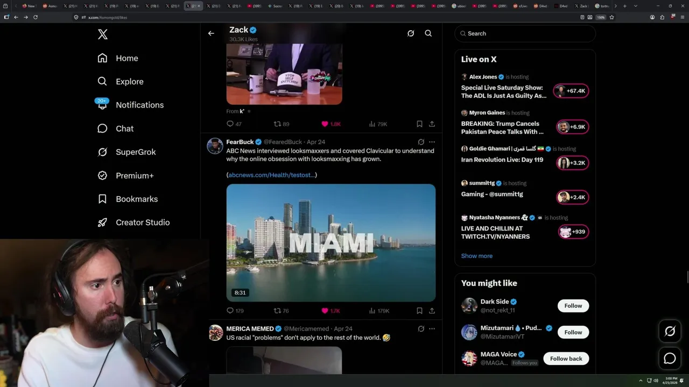
Task: Bookmark page with address bar star
Action: [611, 17]
